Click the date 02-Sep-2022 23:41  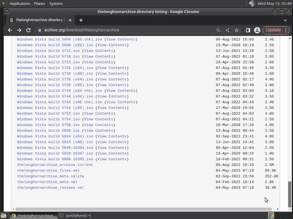(235, 136)
